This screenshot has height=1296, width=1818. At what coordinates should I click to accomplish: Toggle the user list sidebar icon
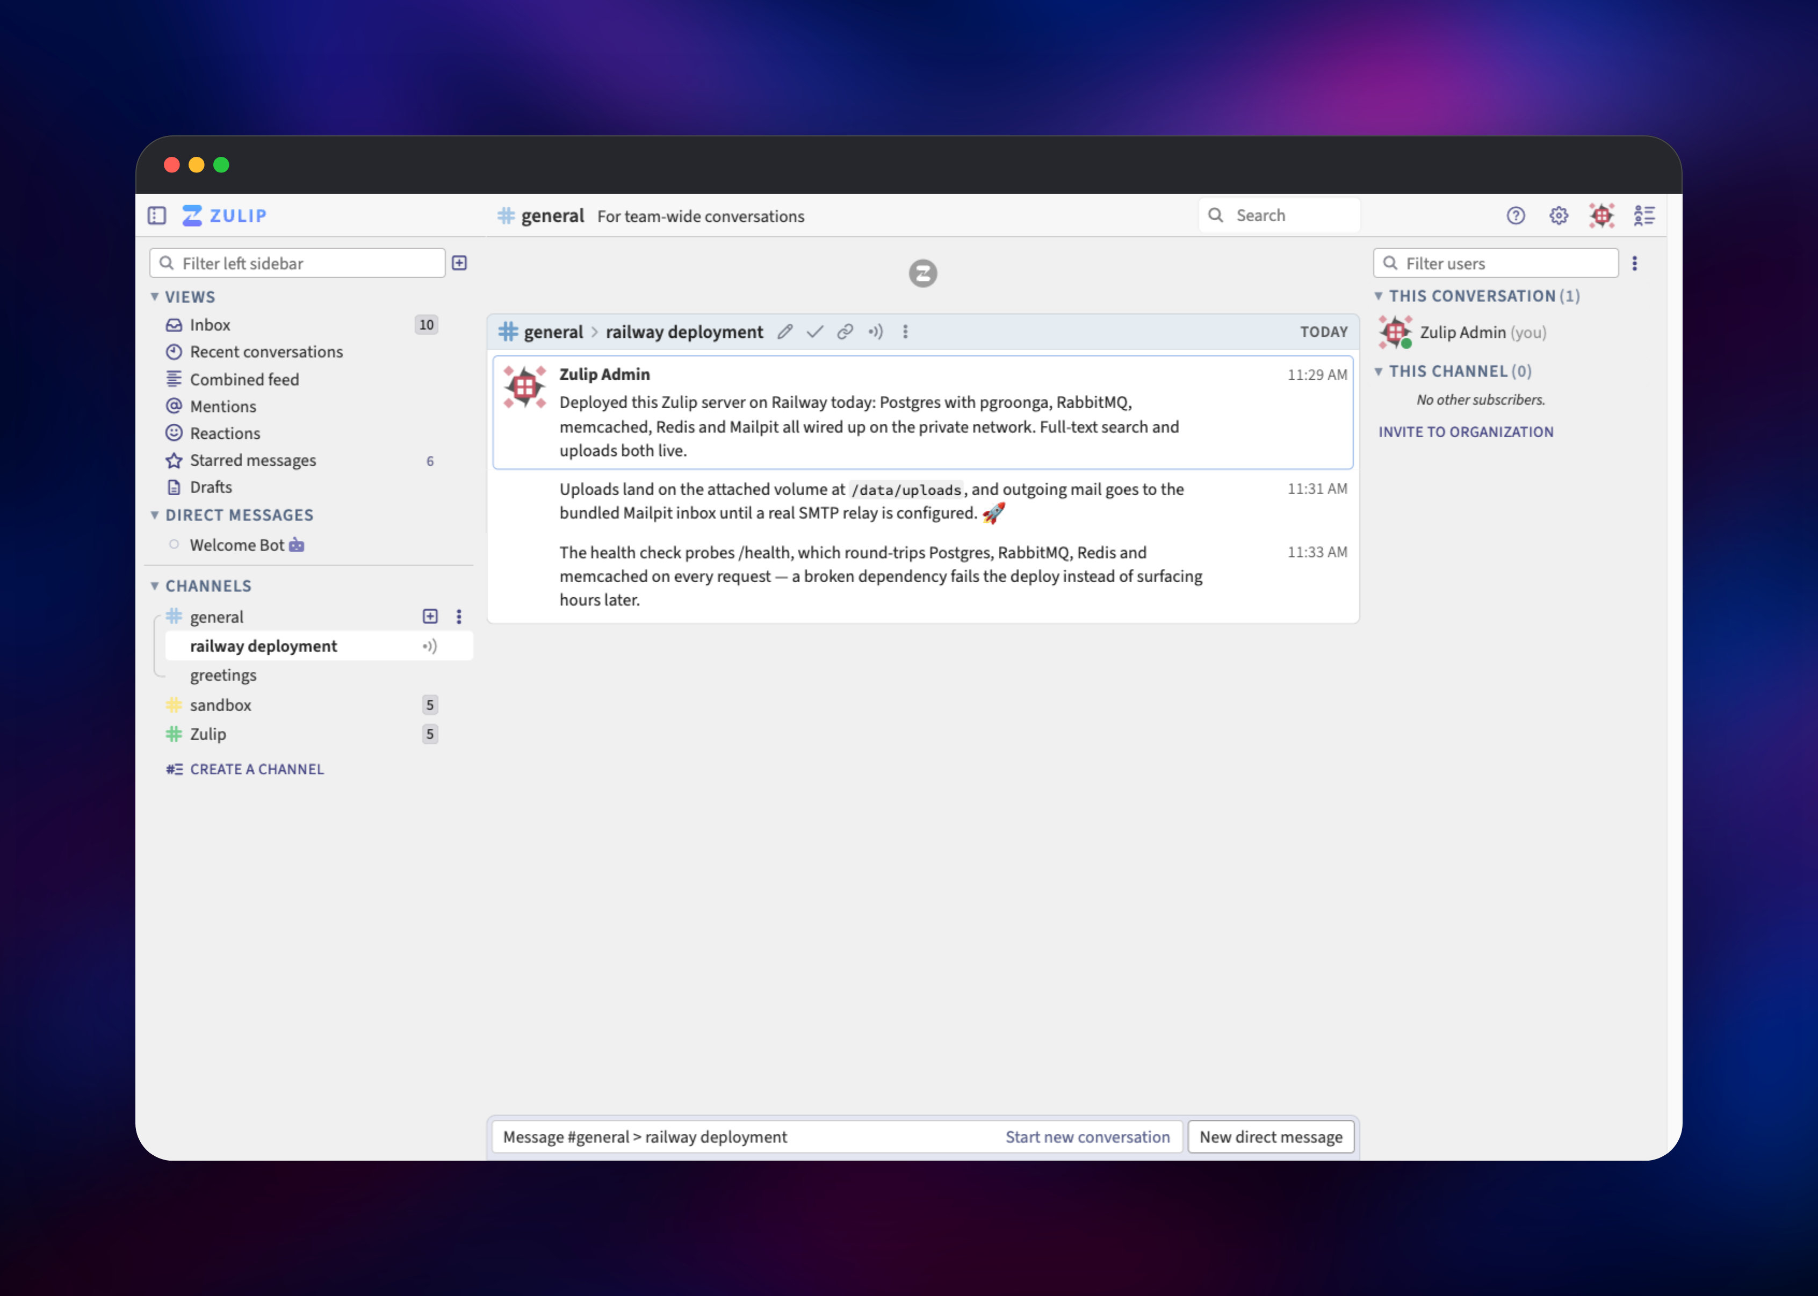click(x=1644, y=215)
